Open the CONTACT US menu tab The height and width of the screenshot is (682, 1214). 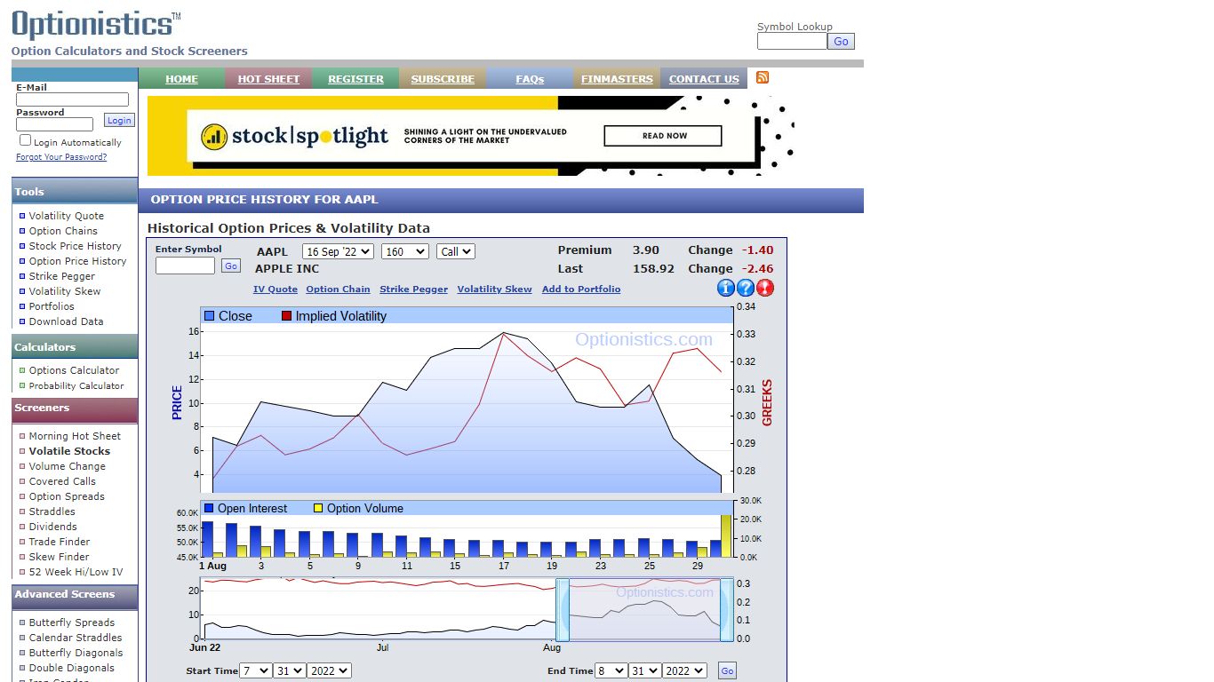point(704,79)
